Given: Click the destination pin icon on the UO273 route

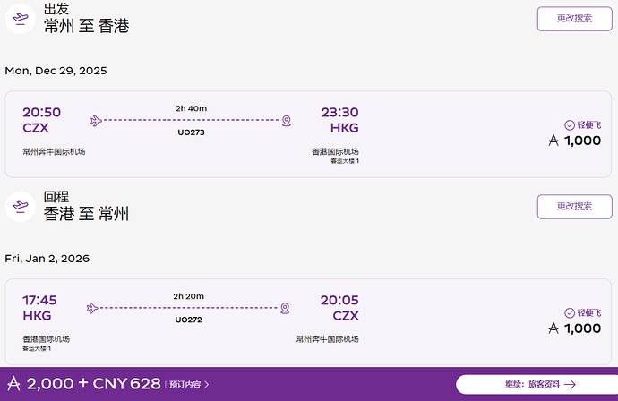Looking at the screenshot, I should click(x=286, y=121).
